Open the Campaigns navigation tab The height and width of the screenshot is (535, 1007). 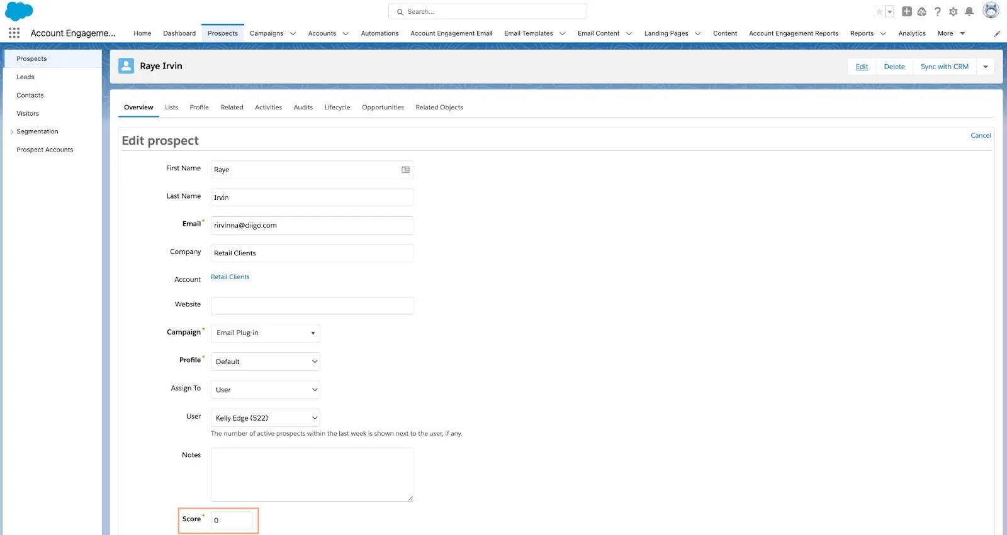pos(266,33)
